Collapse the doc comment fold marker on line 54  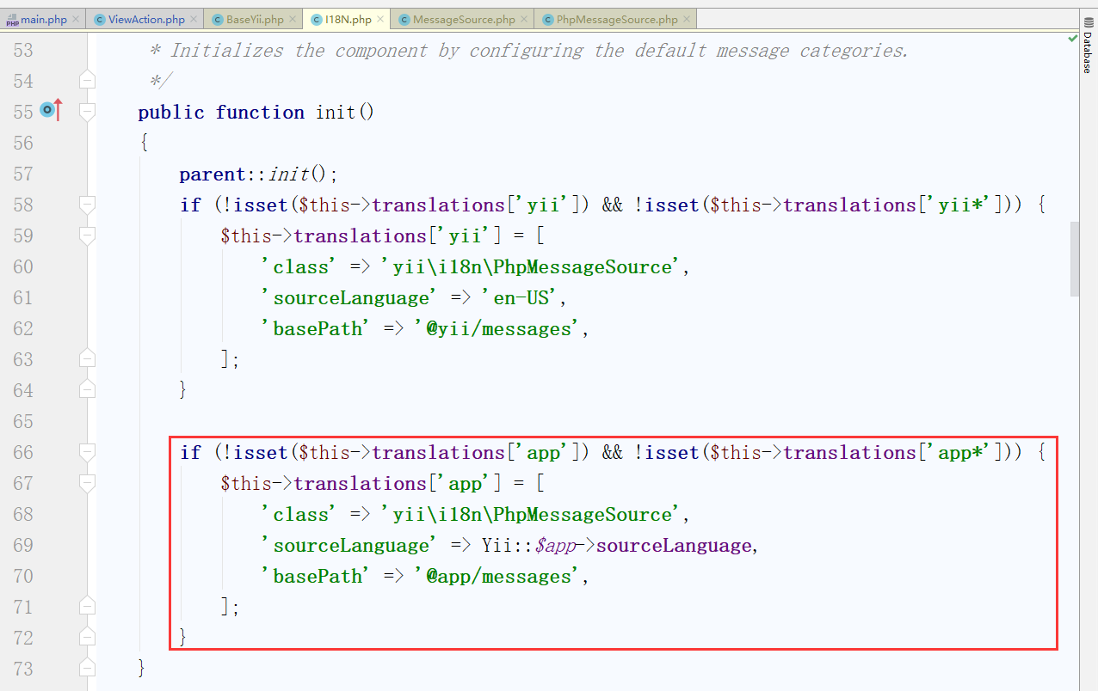[x=87, y=81]
